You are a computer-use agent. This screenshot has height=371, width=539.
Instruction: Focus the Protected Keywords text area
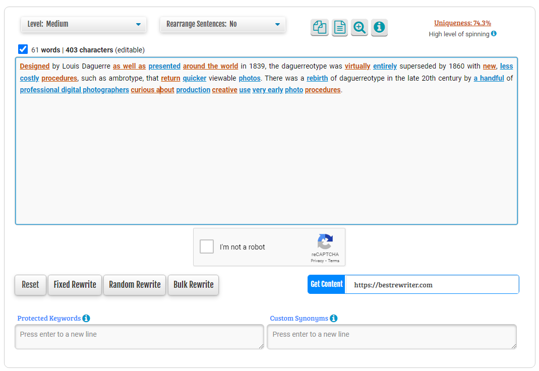139,337
